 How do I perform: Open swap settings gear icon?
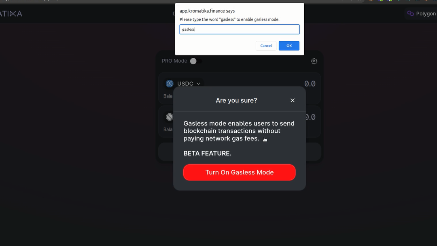coord(314,61)
